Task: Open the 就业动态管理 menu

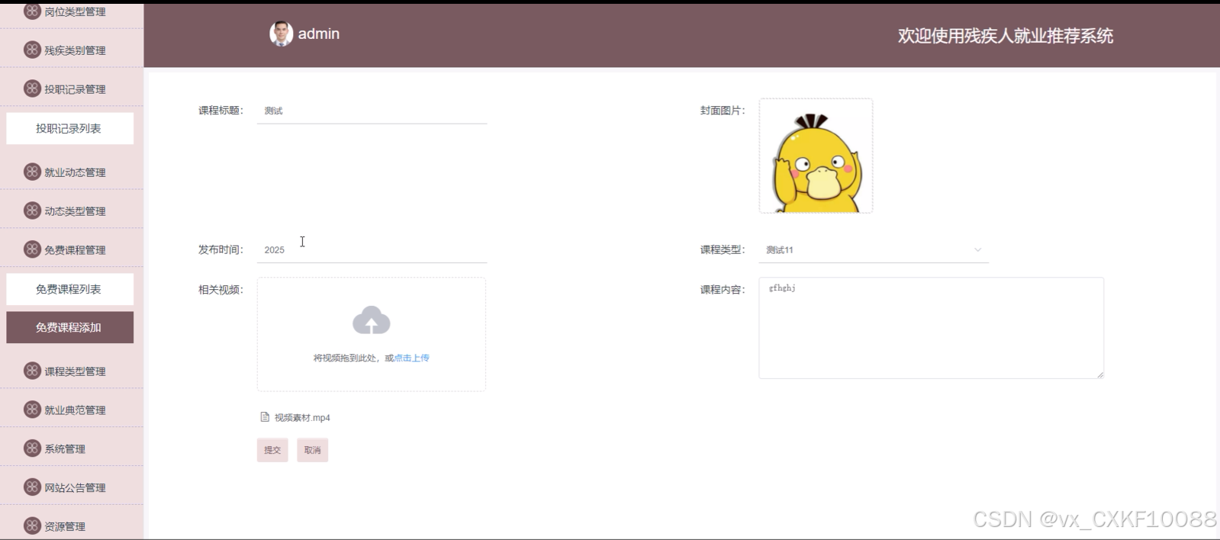Action: tap(72, 171)
